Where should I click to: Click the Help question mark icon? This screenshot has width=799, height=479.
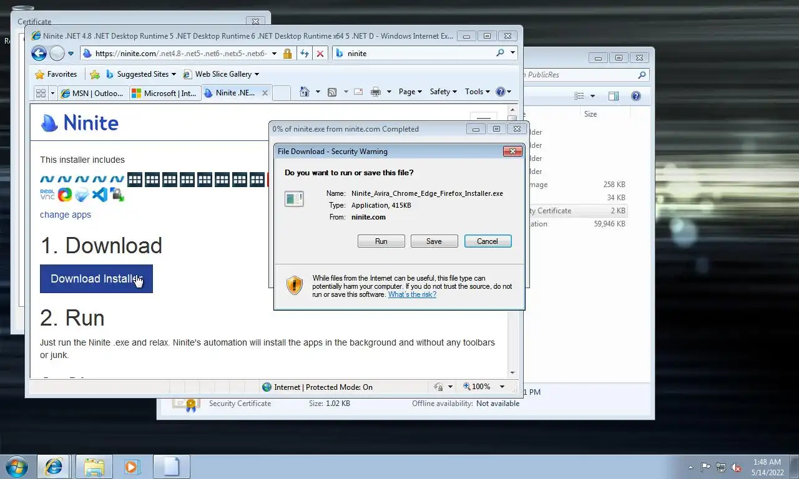coord(500,92)
